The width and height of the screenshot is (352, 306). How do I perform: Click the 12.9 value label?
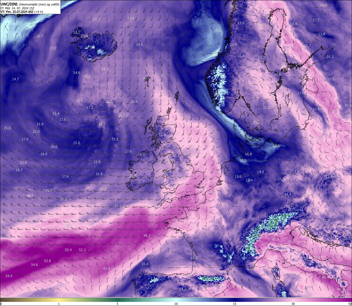coord(329,176)
